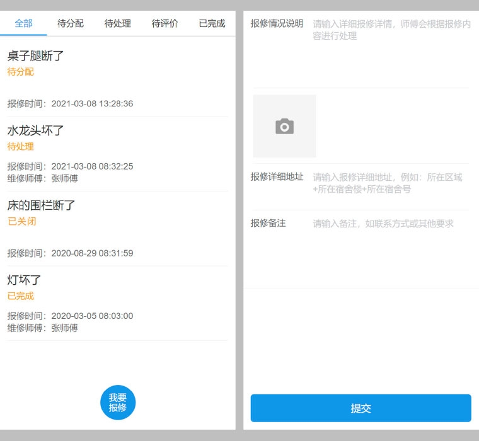Viewport: 479px width, 441px height.
Task: Click the 提交 submit button
Action: (361, 408)
